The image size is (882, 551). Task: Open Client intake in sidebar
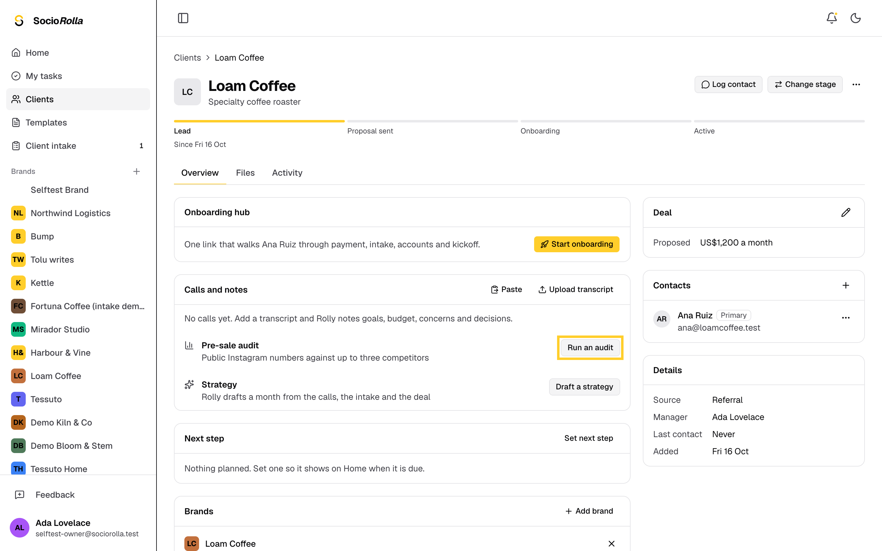(x=78, y=146)
